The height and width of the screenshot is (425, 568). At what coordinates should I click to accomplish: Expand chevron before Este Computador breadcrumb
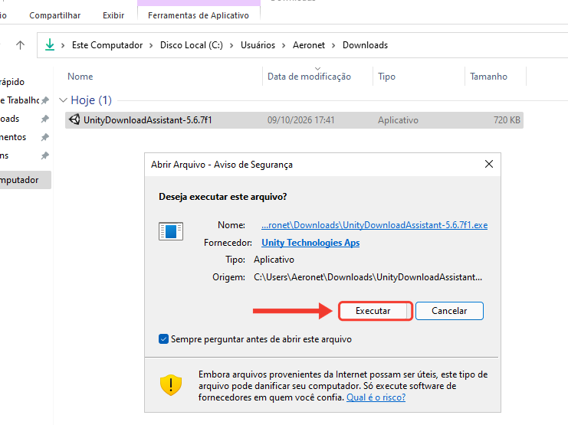click(63, 46)
